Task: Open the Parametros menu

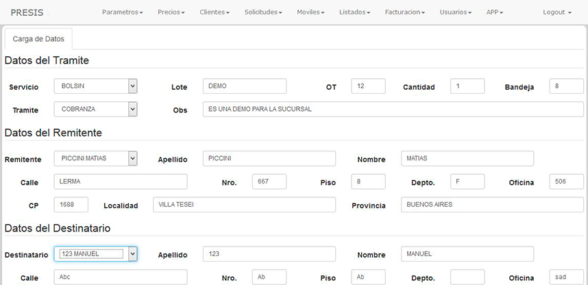Action: 122,12
